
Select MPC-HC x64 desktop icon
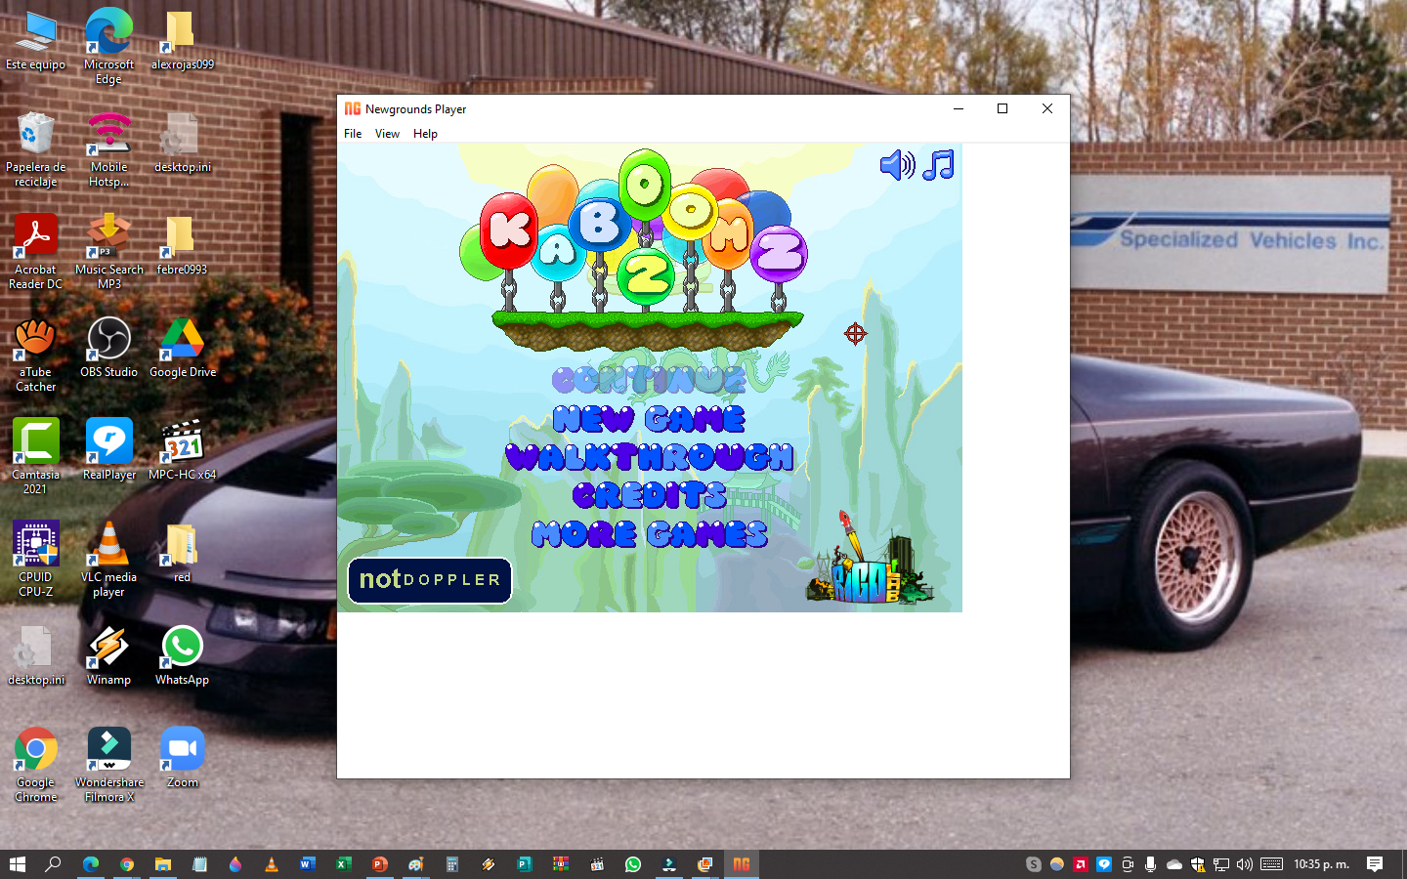coord(183,450)
